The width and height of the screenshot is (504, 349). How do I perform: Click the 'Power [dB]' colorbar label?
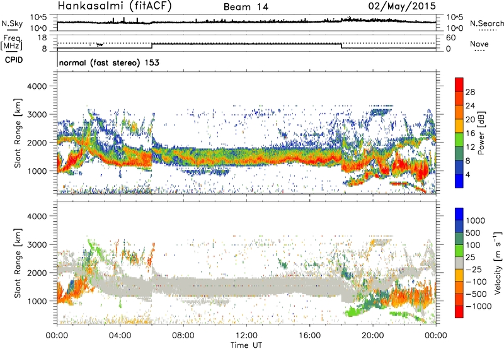pyautogui.click(x=481, y=133)
